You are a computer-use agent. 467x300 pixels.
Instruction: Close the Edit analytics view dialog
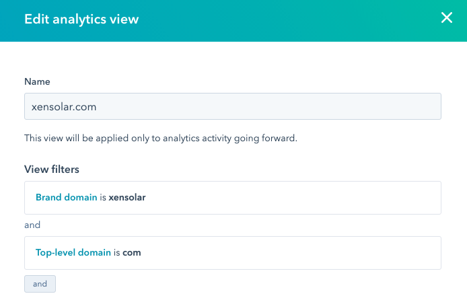click(447, 18)
